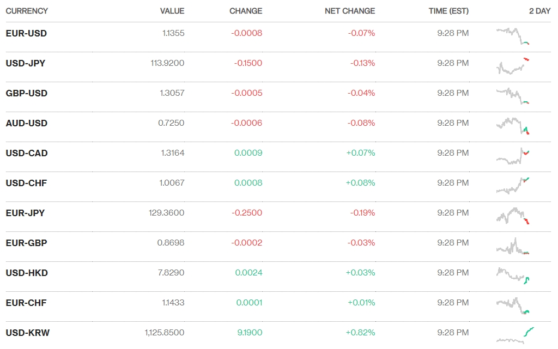View the EUR-USD 2 day sparkline chart
This screenshot has width=558, height=349.
[513, 36]
